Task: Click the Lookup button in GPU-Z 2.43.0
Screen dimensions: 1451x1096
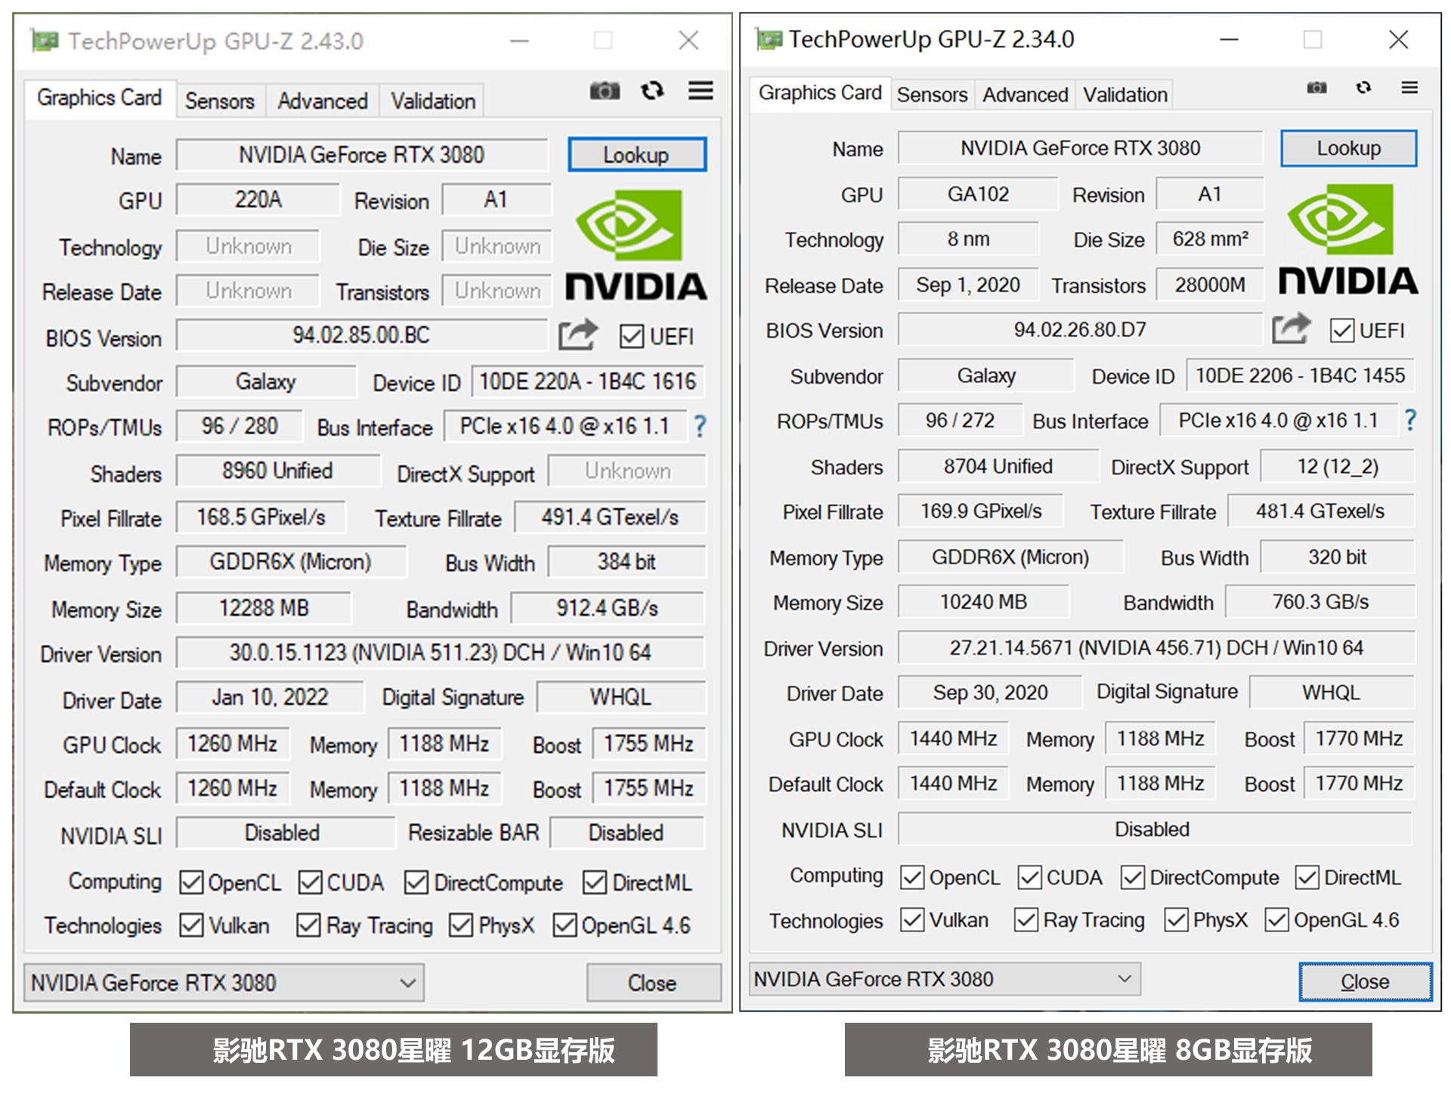Action: pos(636,154)
